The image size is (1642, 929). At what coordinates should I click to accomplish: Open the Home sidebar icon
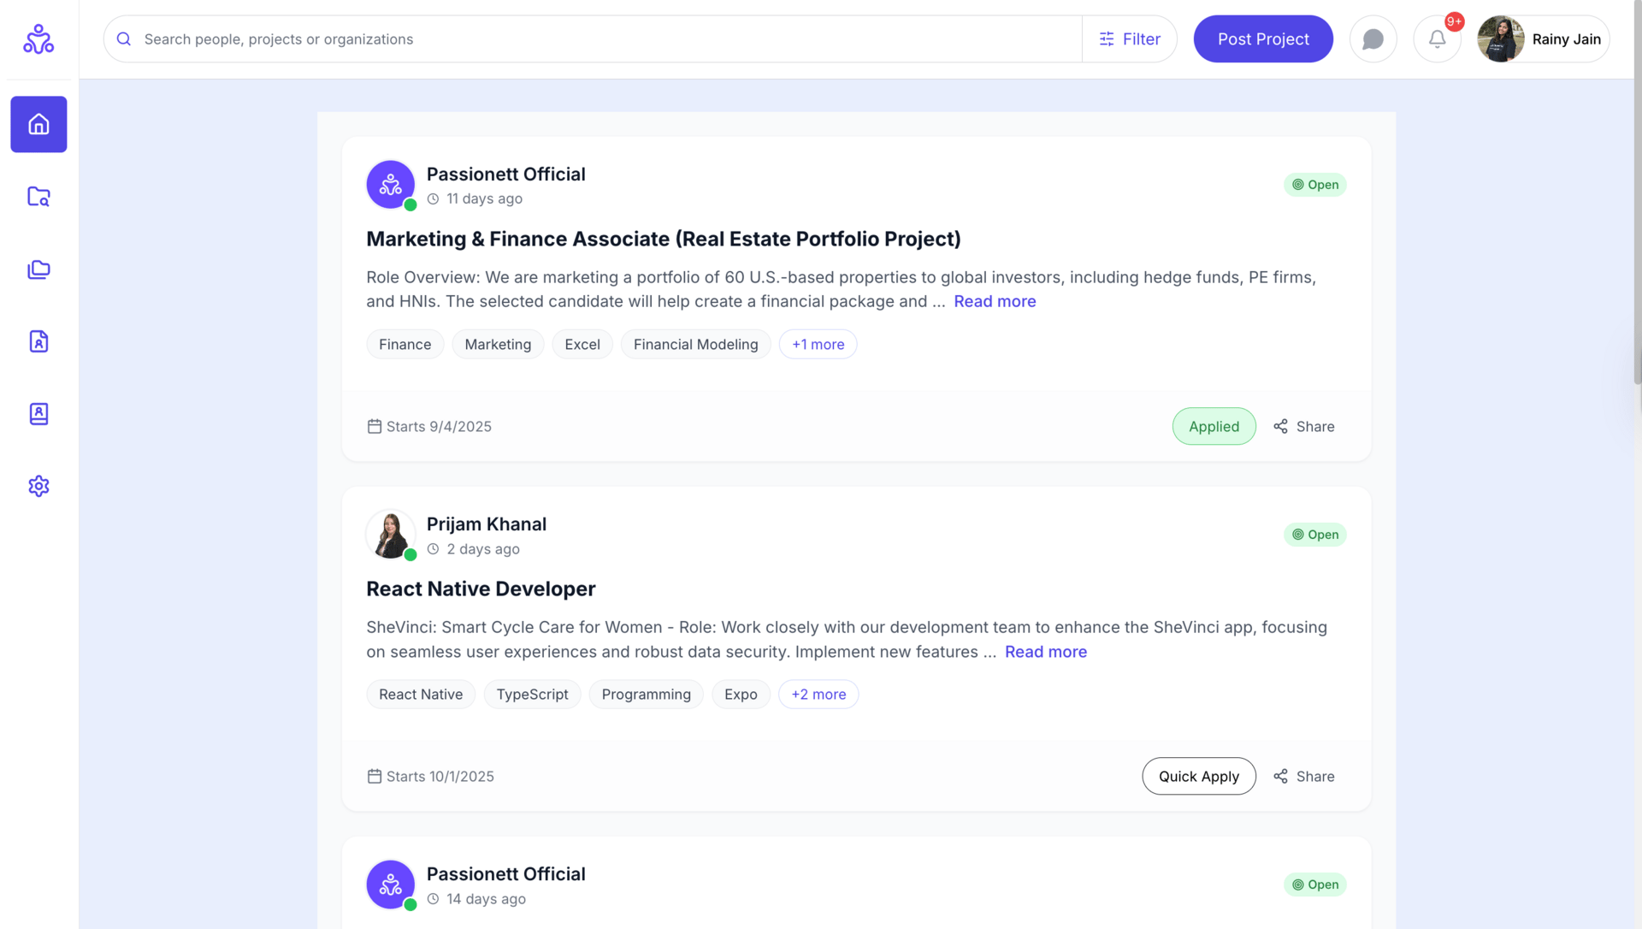coord(38,124)
